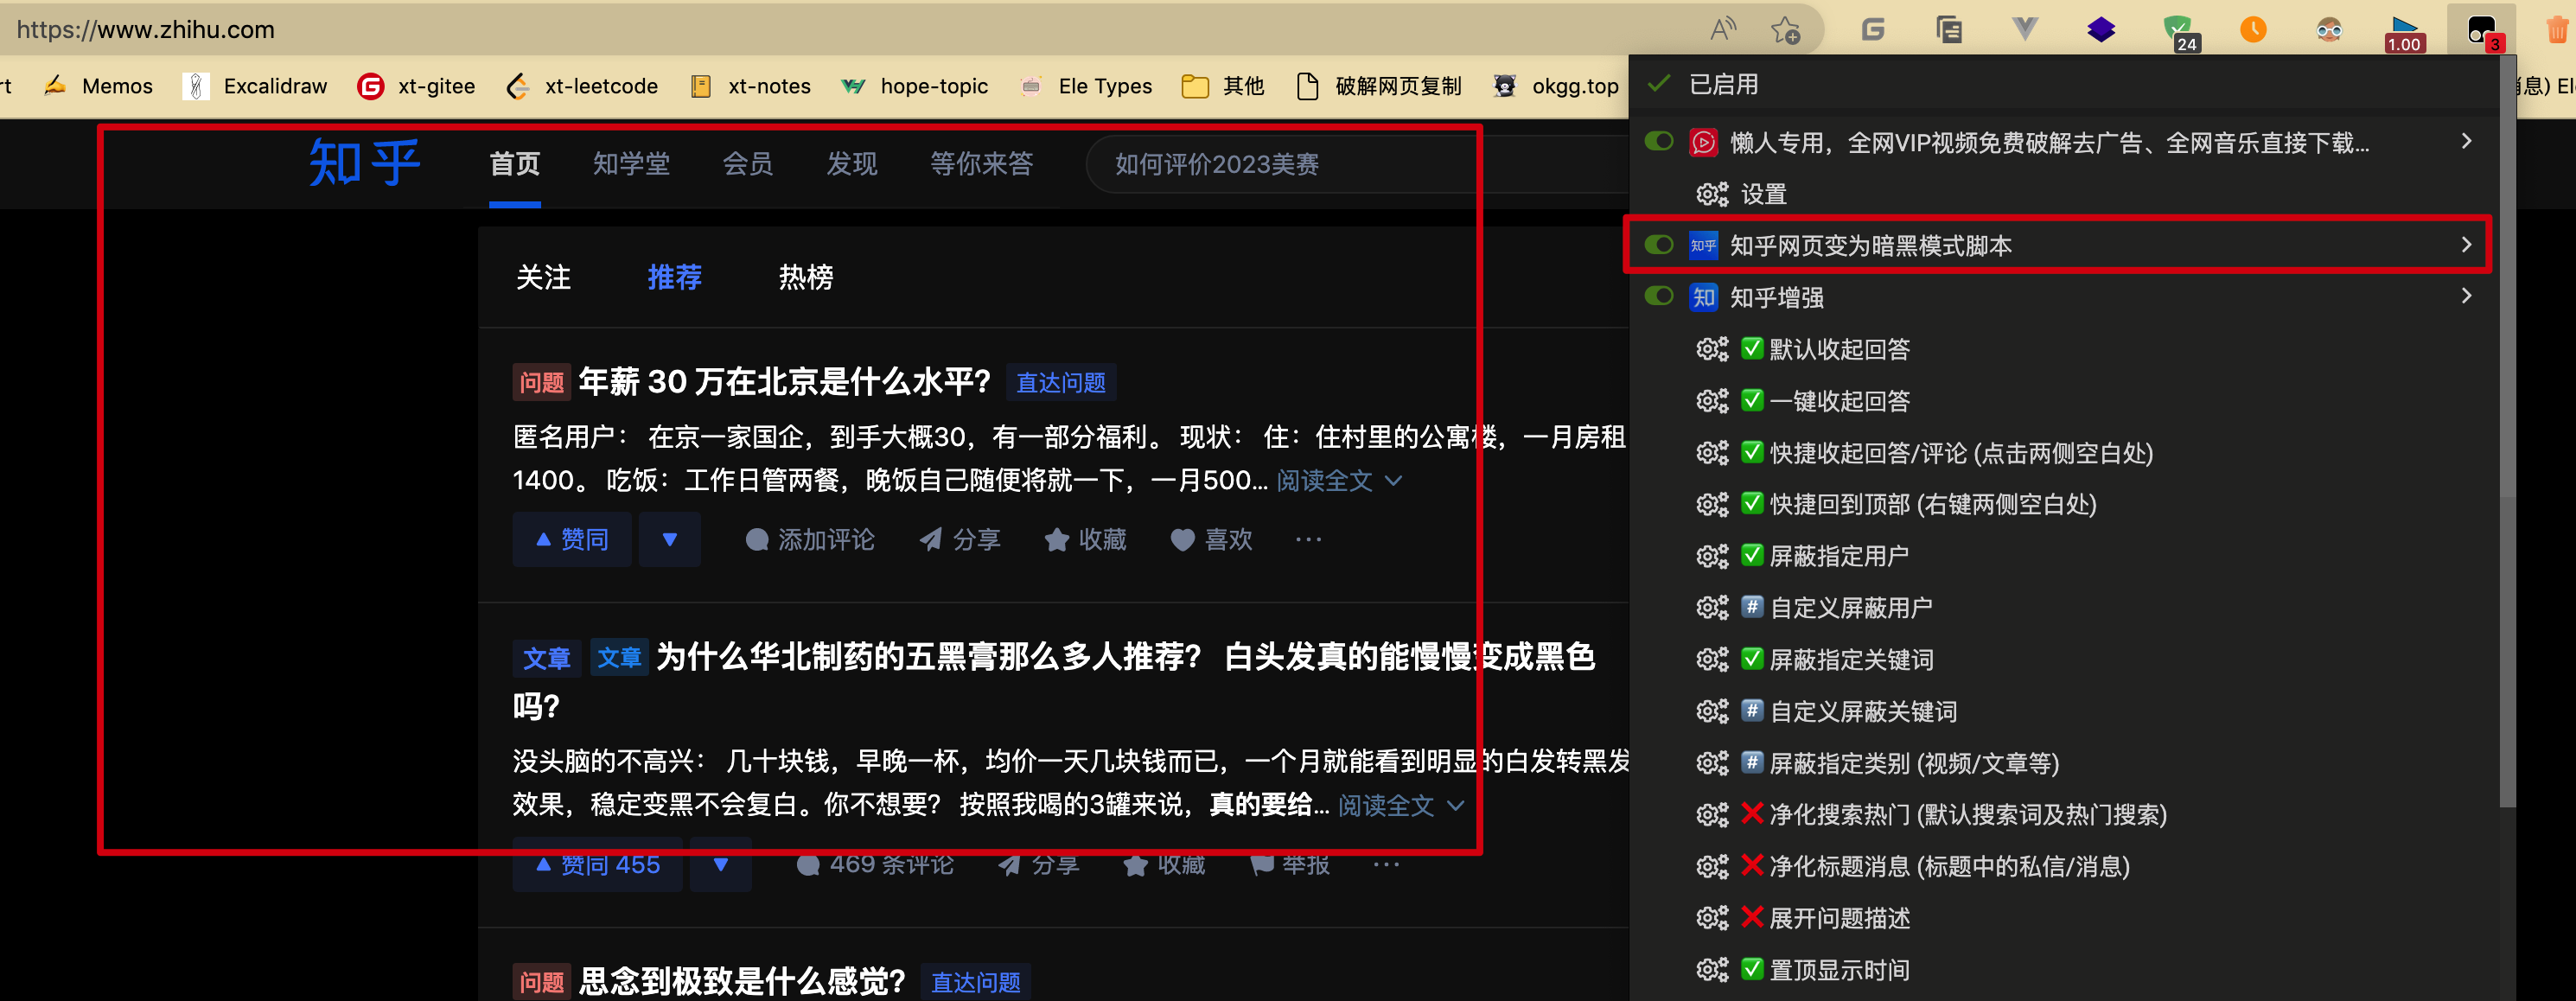The height and width of the screenshot is (1001, 2576).
Task: Expand the 知乎网页变为暗黑模式脚本 submenu chevron
Action: click(2466, 245)
